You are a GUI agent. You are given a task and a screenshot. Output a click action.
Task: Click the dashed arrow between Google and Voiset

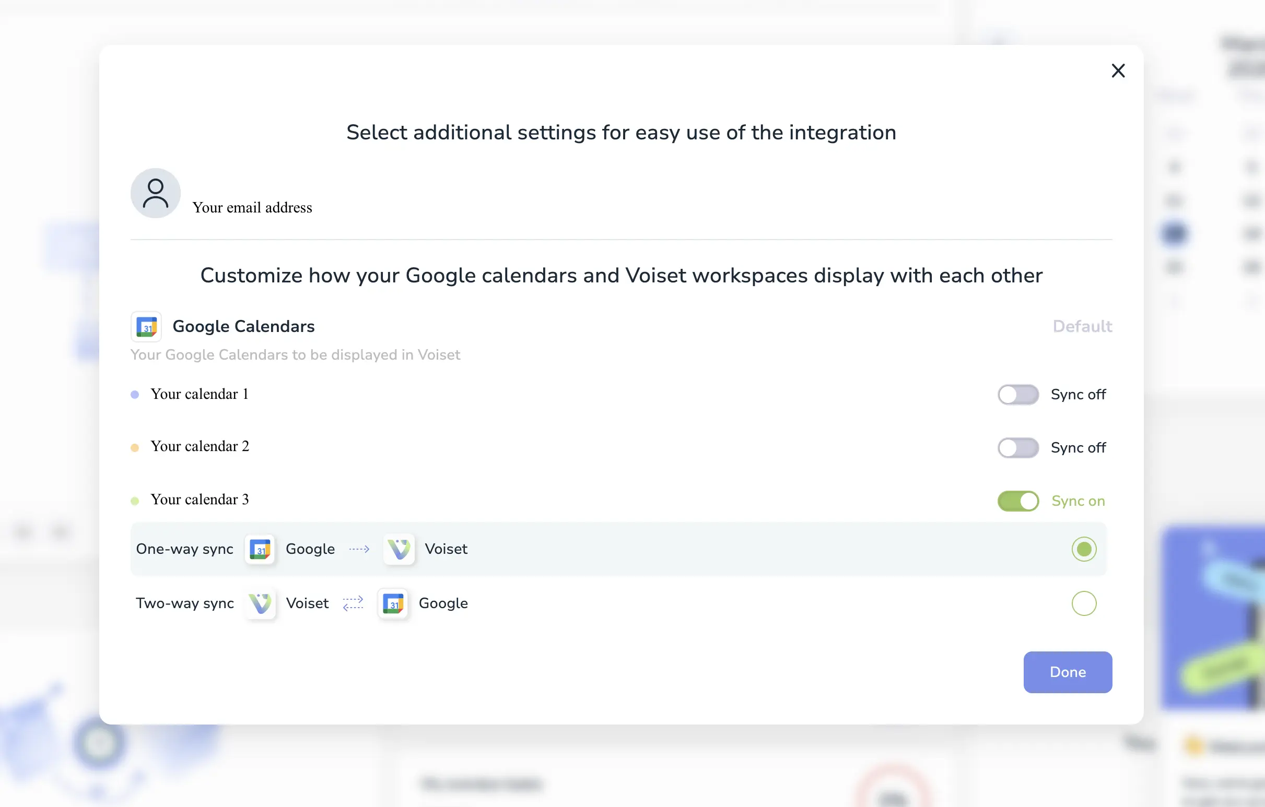click(x=359, y=549)
